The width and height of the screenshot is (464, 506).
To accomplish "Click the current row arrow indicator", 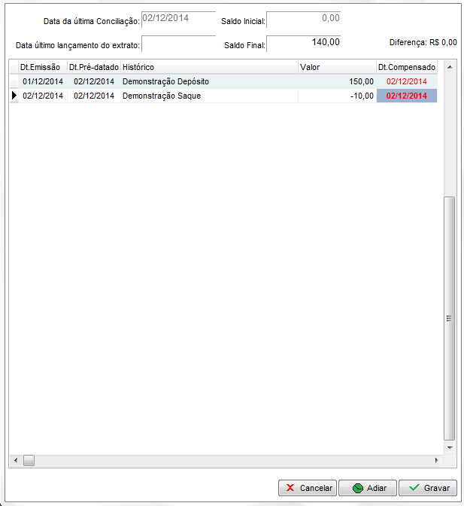I will (14, 96).
